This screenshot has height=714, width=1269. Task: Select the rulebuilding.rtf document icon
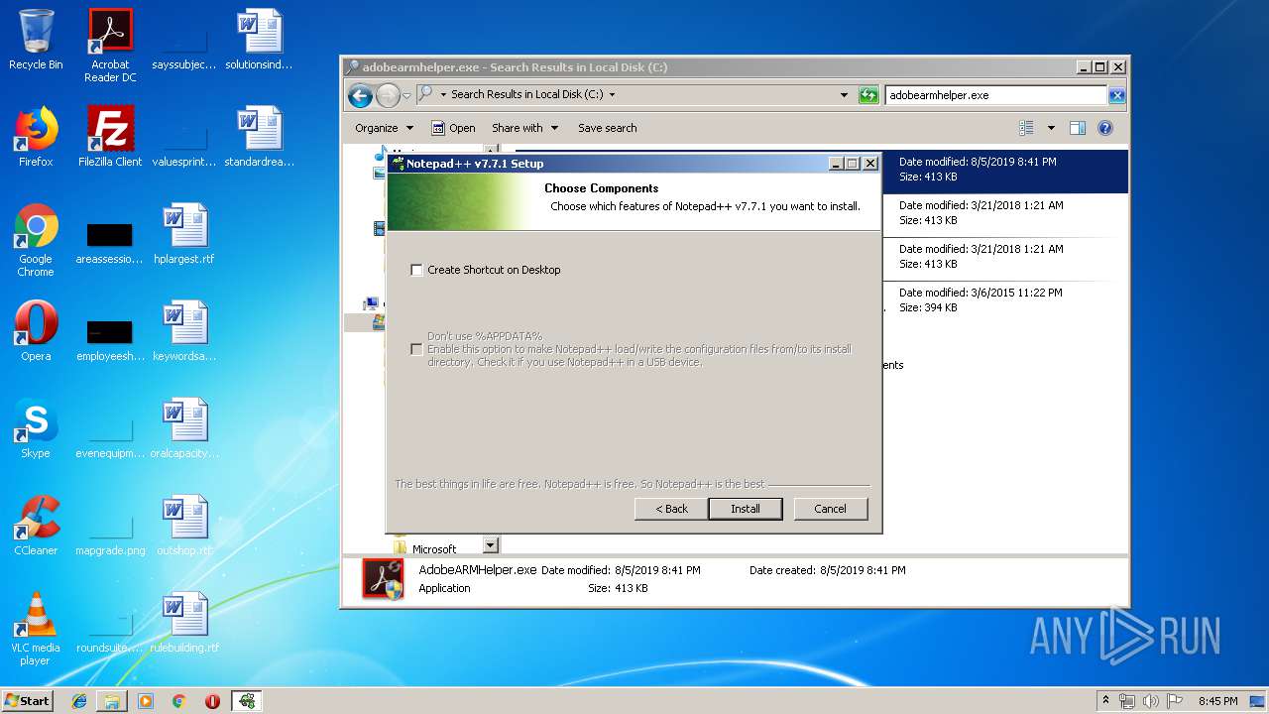pos(184,623)
